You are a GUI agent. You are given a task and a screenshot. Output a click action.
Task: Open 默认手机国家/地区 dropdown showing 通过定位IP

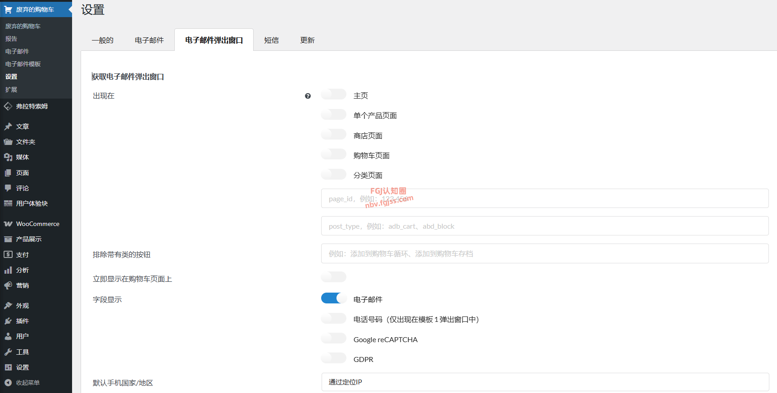(x=545, y=382)
